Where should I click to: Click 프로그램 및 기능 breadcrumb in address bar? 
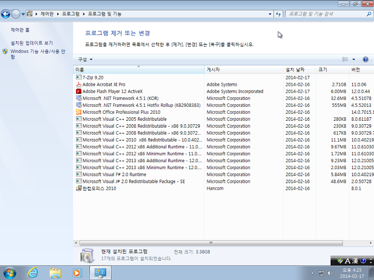click(105, 14)
